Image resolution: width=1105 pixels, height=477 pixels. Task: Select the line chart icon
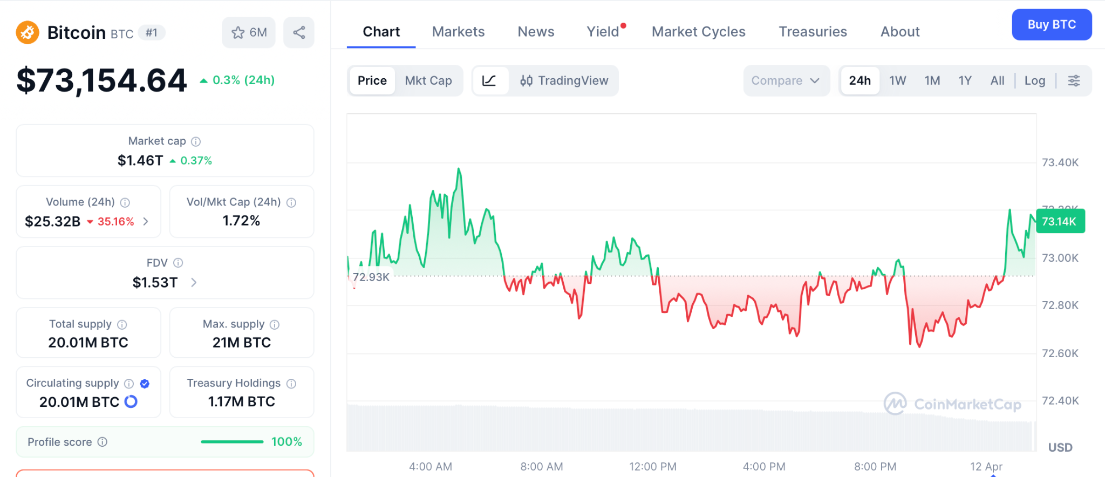coord(489,80)
